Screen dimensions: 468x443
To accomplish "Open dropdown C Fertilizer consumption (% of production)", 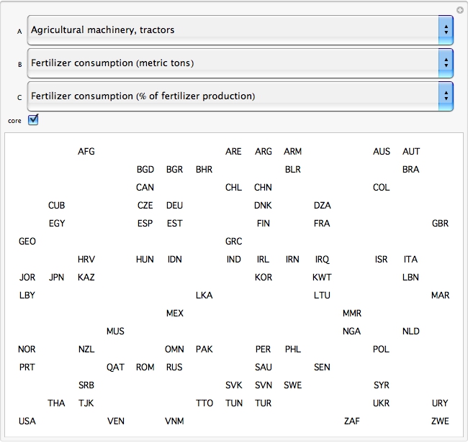I will (240, 96).
